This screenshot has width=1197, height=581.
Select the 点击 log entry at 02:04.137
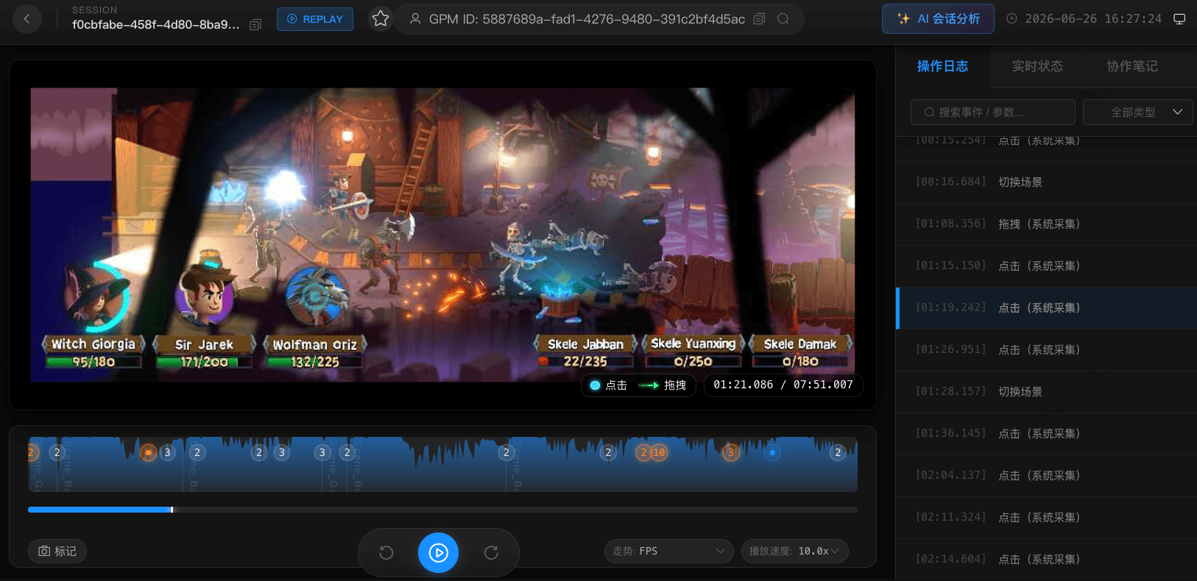[x=1046, y=476]
